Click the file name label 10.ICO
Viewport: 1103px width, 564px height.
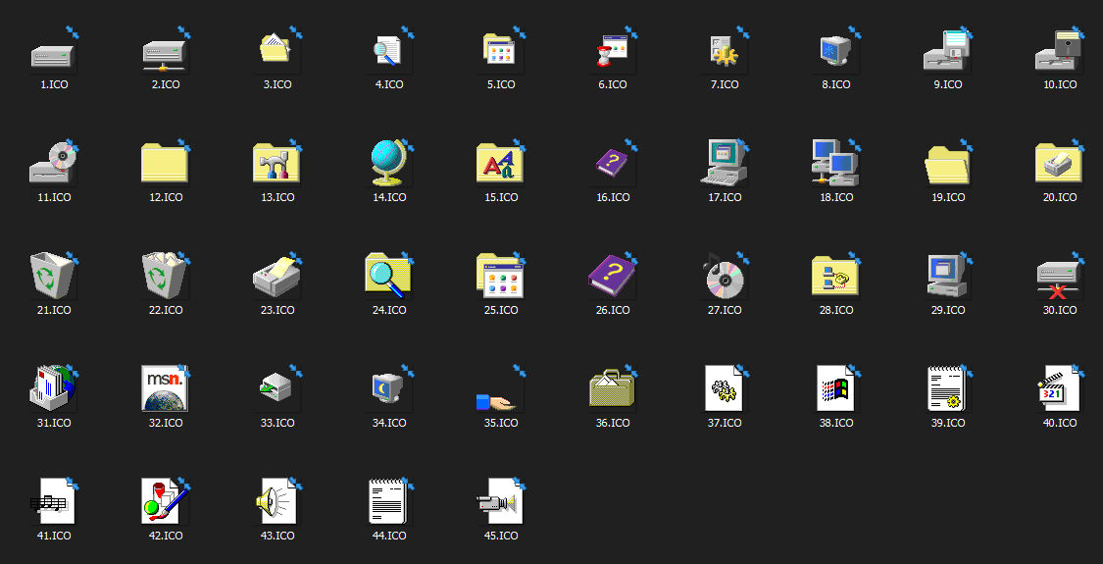tap(1060, 84)
